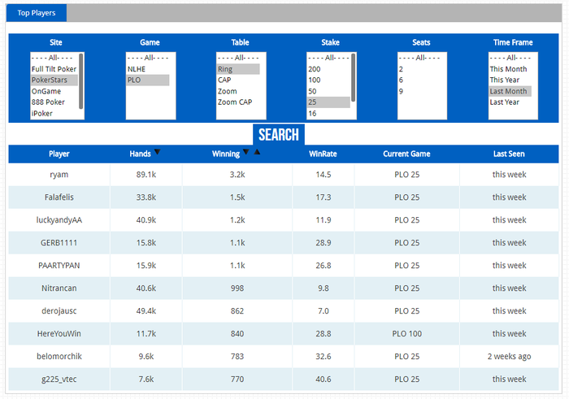Click the SEARCH button
The width and height of the screenshot is (569, 399).
(279, 135)
